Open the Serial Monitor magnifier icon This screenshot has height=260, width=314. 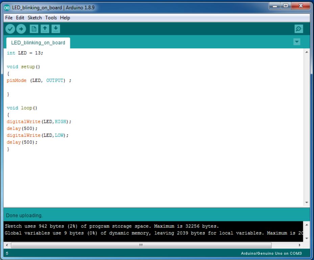click(x=298, y=29)
